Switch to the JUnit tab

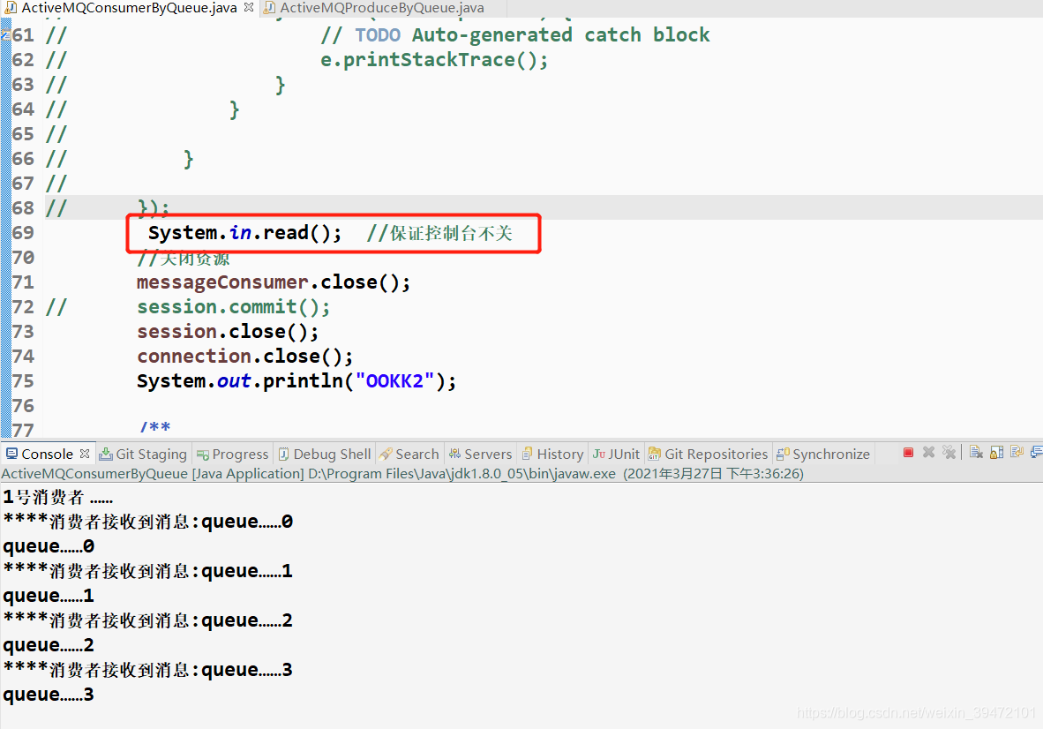[x=617, y=455]
